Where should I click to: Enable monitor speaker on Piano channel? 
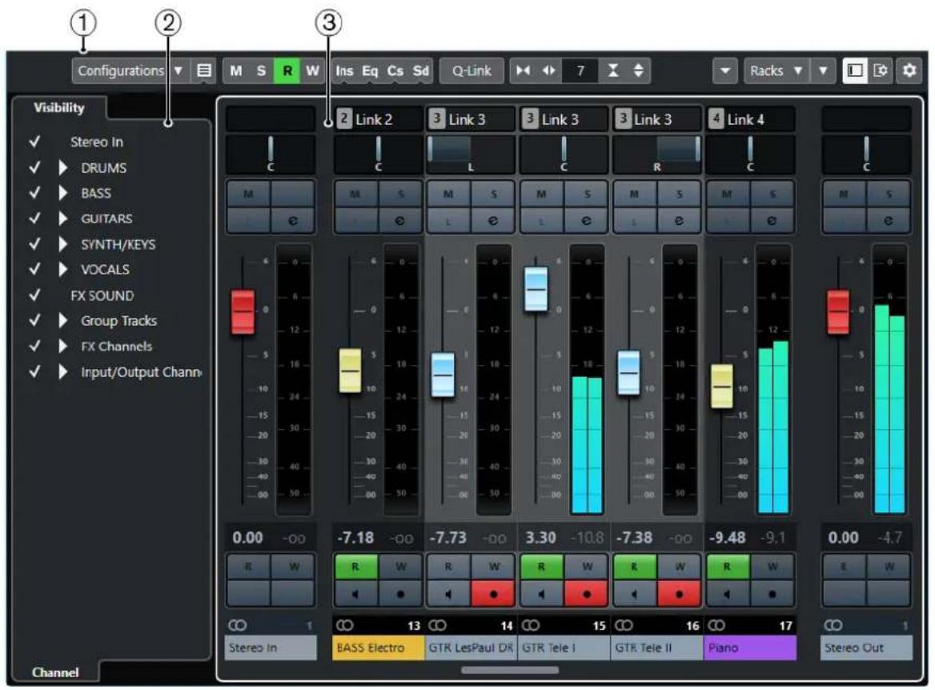click(x=727, y=594)
